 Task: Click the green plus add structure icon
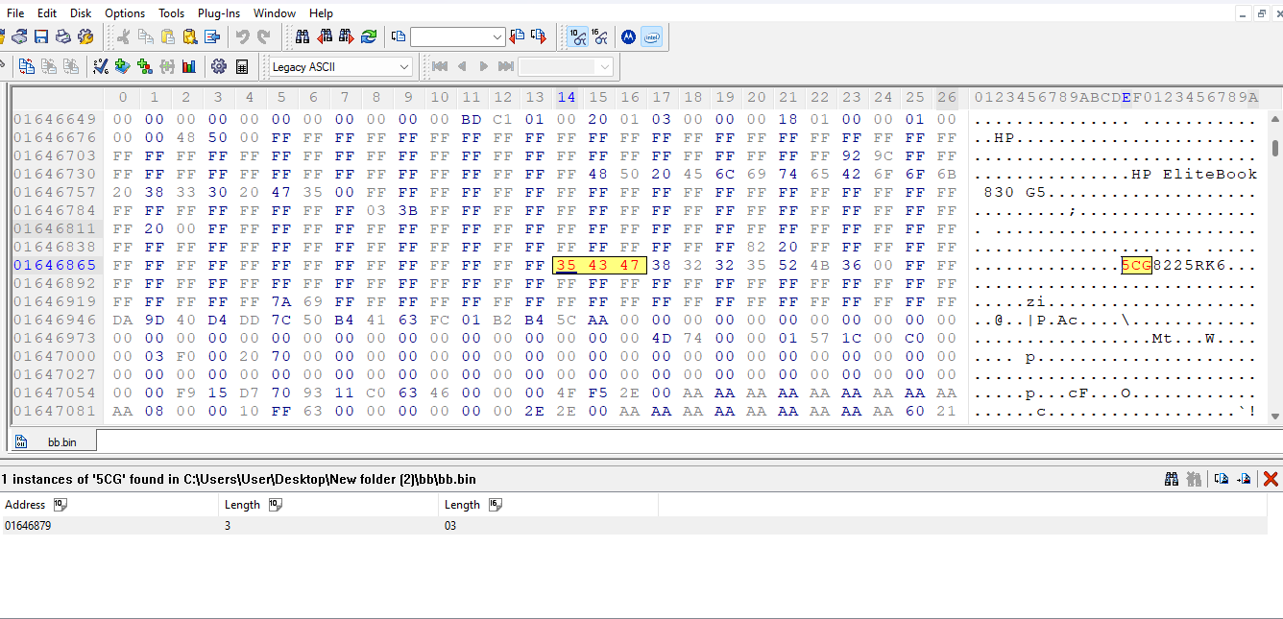pos(145,66)
